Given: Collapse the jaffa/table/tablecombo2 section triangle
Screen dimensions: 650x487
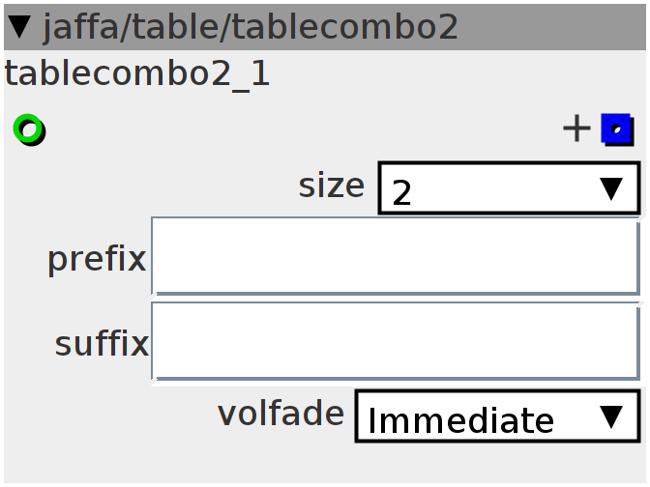Looking at the screenshot, I should 19,27.
